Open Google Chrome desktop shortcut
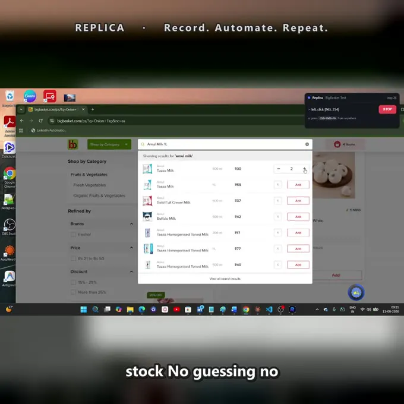Screen dimensions: 404x404 click(x=10, y=177)
